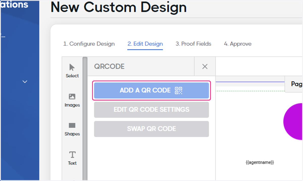Image resolution: width=303 pixels, height=181 pixels.
Task: Jump to 4. Approve step
Action: pos(238,44)
